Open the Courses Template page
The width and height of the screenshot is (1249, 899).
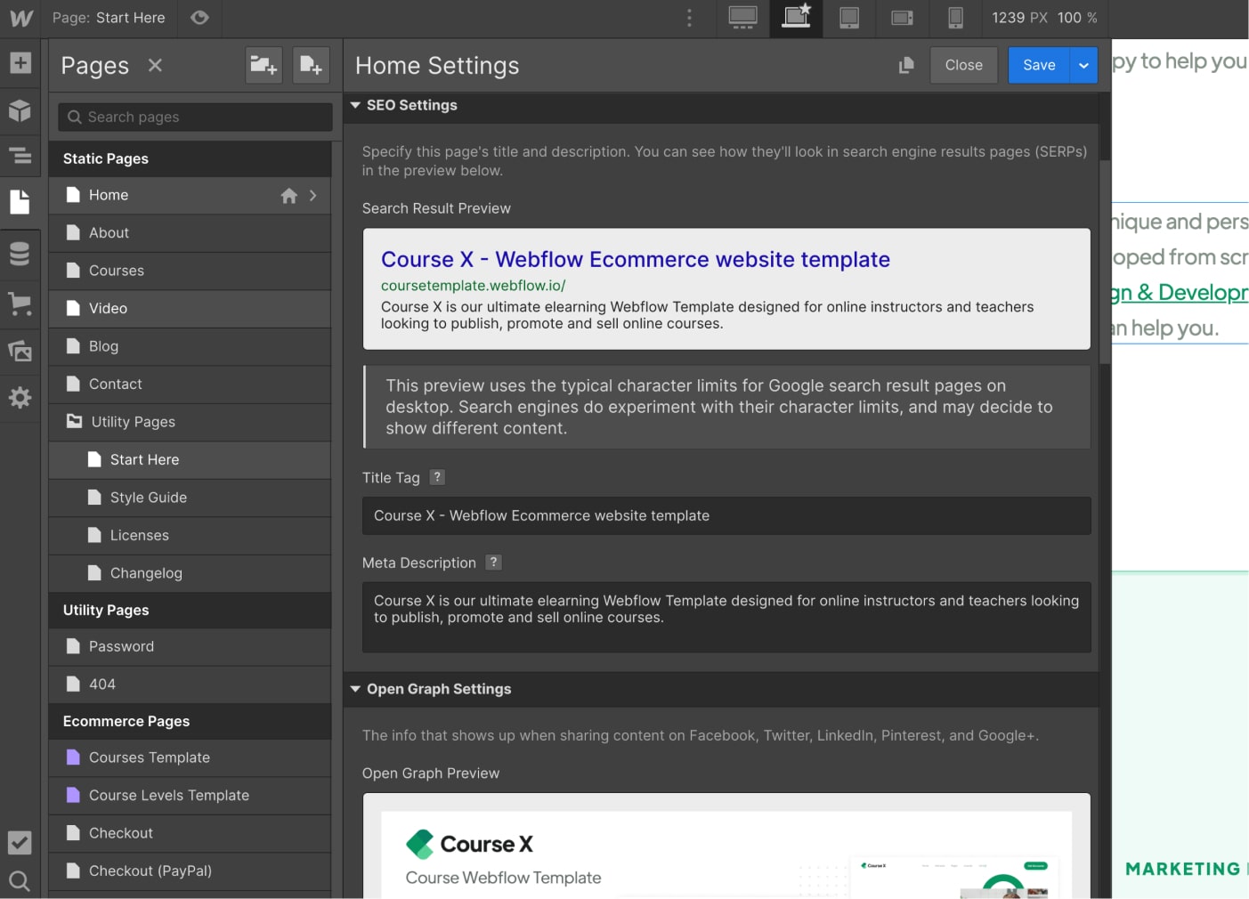pos(150,757)
